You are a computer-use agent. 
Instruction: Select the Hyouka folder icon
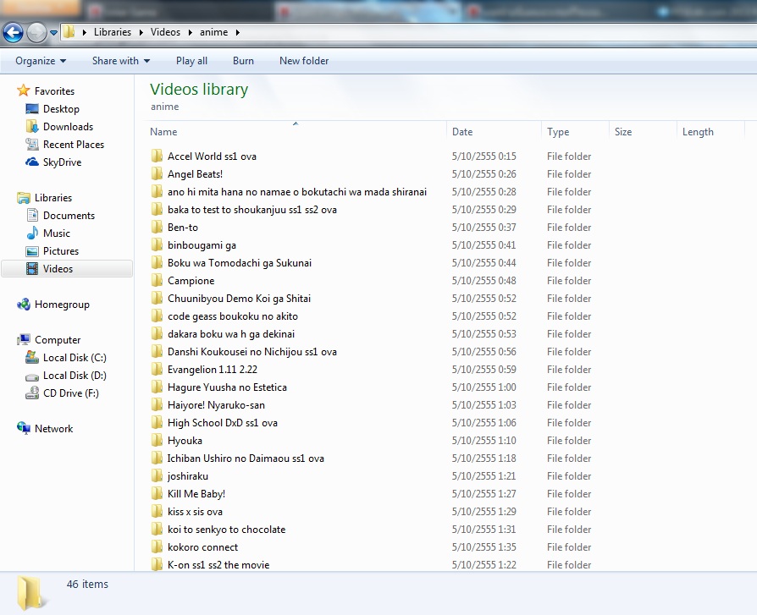(157, 440)
